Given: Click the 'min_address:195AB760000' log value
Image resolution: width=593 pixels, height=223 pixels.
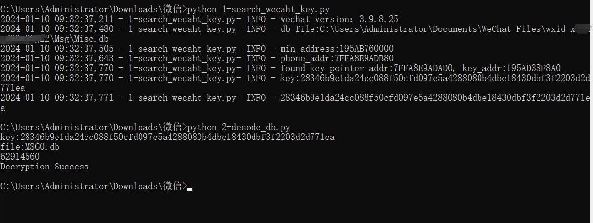Looking at the screenshot, I should click(x=337, y=49).
